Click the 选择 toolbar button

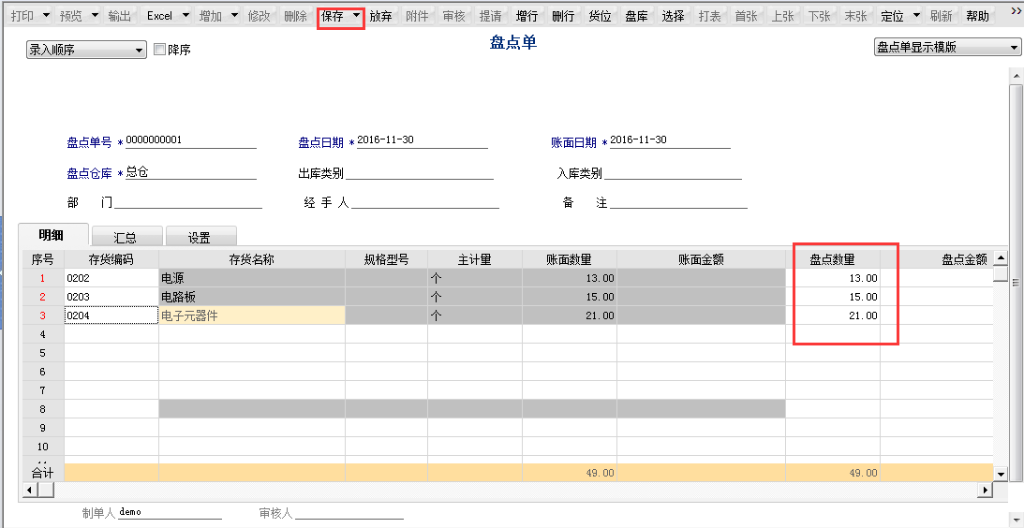[x=673, y=16]
